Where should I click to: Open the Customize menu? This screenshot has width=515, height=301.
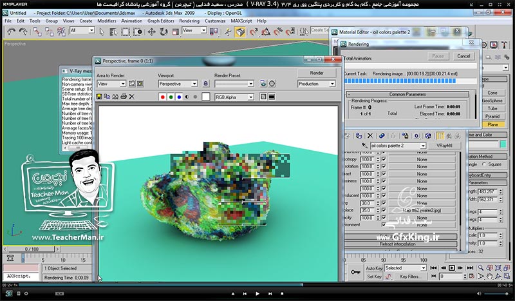click(215, 21)
